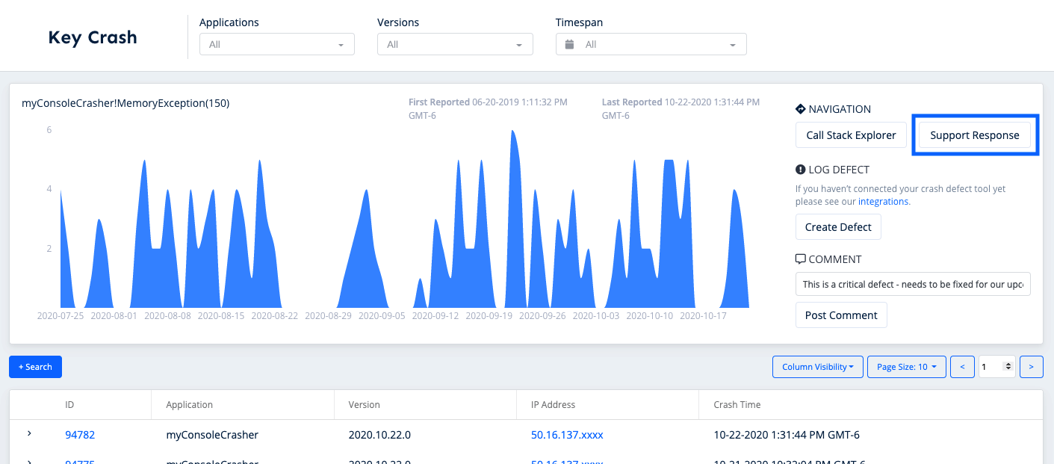Open IP address 50.16.137.xxxx link
Viewport: 1054px width, 464px height.
coord(567,435)
